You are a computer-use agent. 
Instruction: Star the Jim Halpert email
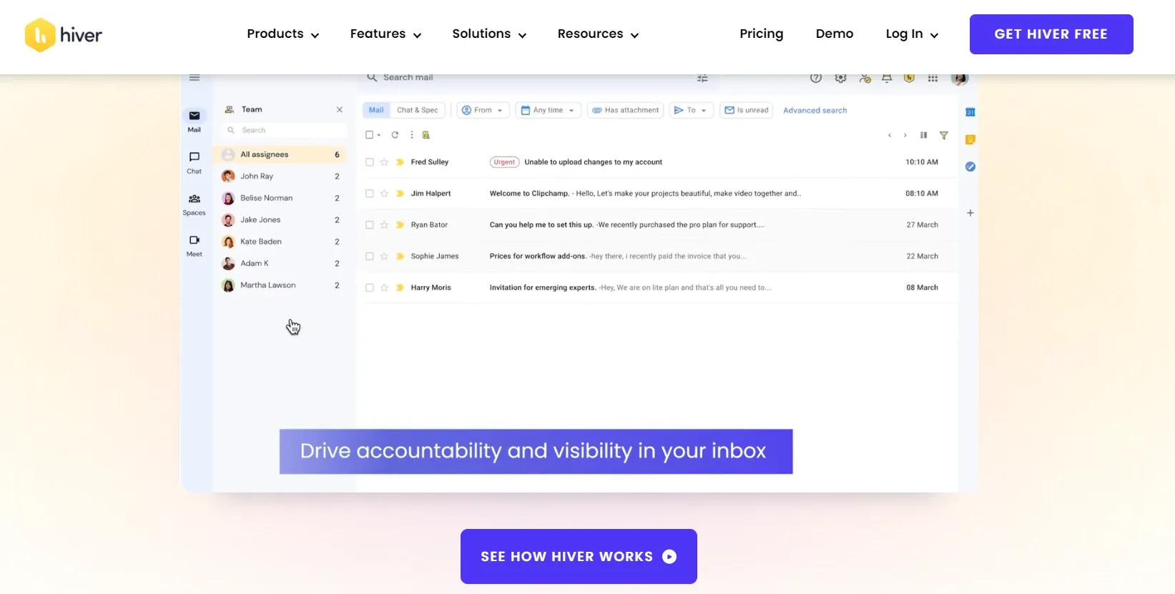click(x=385, y=194)
